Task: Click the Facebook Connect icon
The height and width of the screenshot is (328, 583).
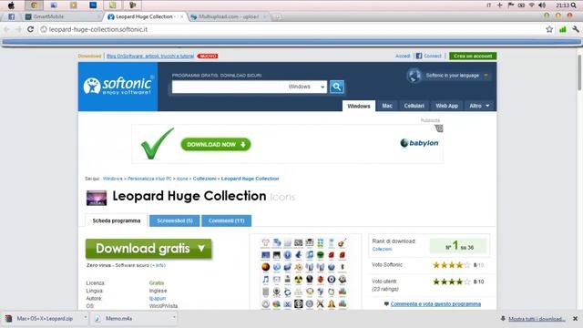Action: click(x=419, y=56)
